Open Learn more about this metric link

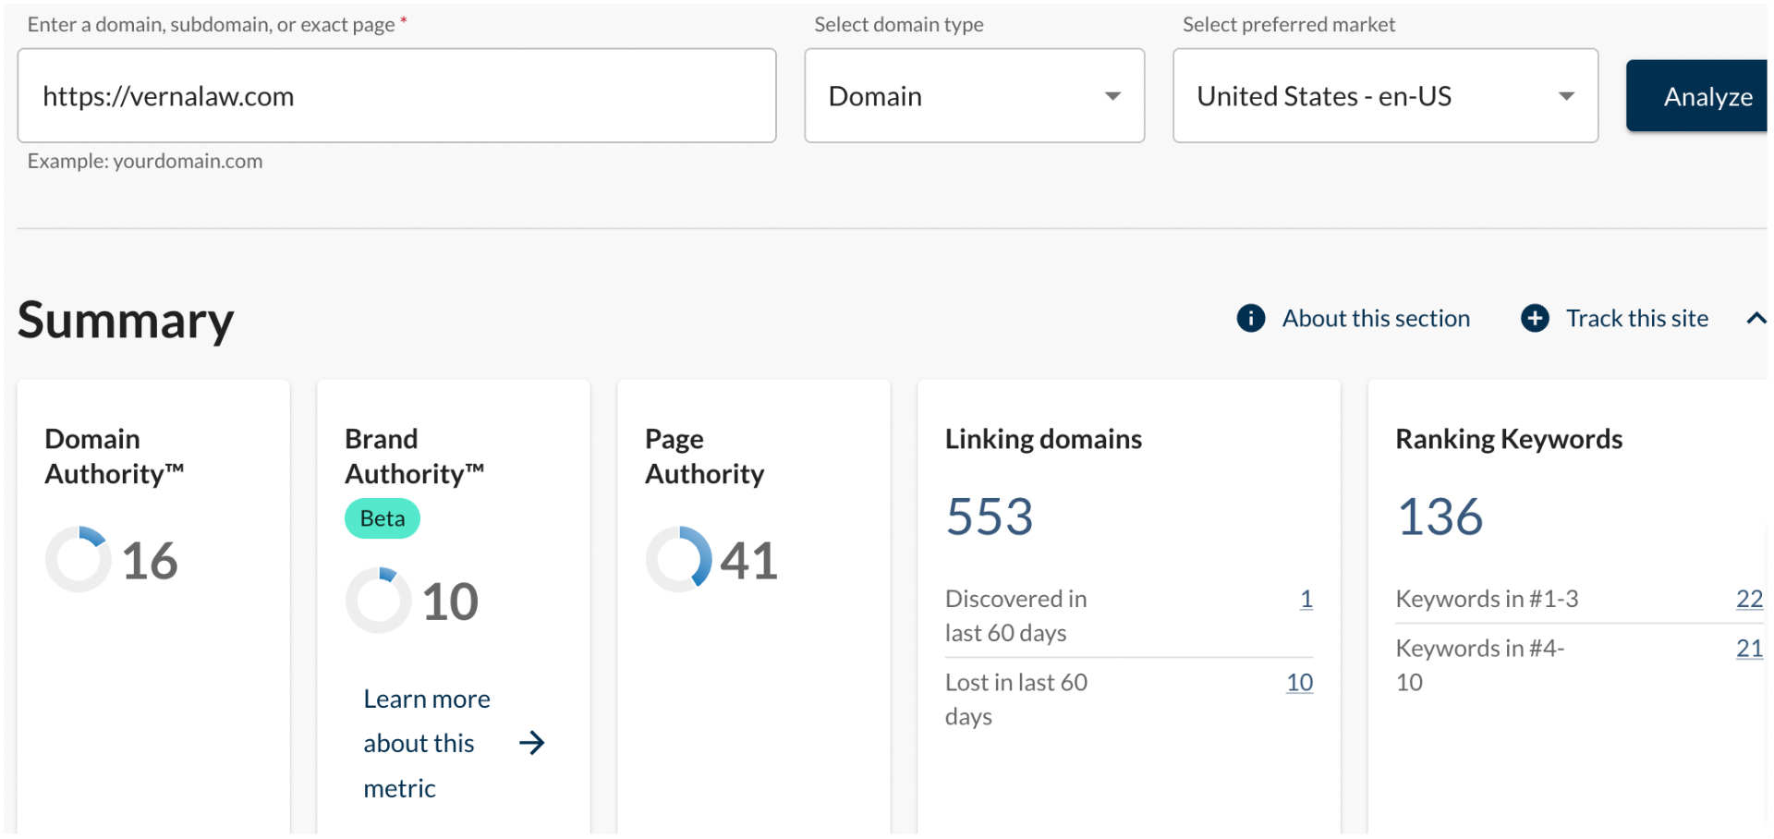[x=426, y=743]
